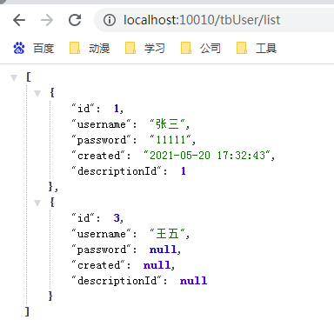Open the 工具 bookmarks folder

coord(257,48)
